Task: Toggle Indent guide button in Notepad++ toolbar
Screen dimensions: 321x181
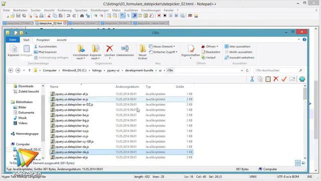Action: click(134, 16)
